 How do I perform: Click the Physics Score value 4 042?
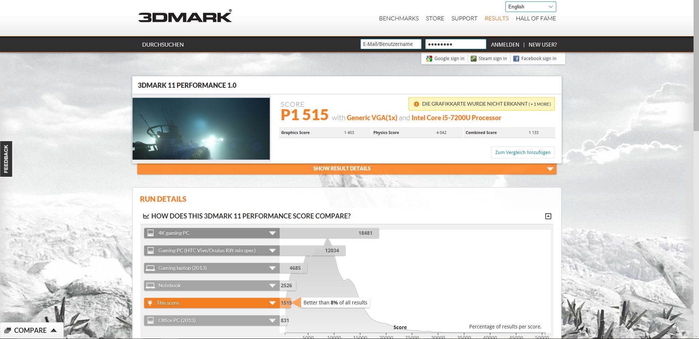click(x=441, y=133)
